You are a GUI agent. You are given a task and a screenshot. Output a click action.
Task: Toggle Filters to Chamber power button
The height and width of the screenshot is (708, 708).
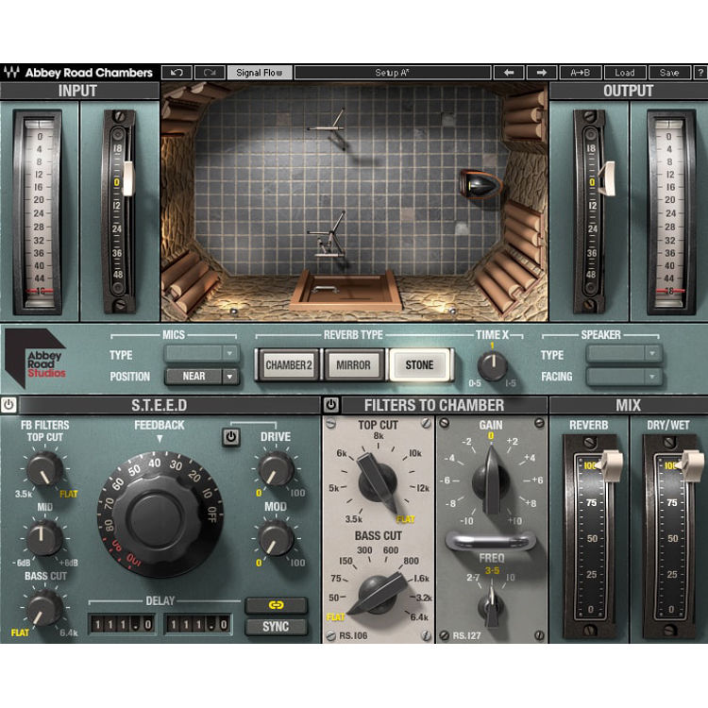tap(331, 405)
